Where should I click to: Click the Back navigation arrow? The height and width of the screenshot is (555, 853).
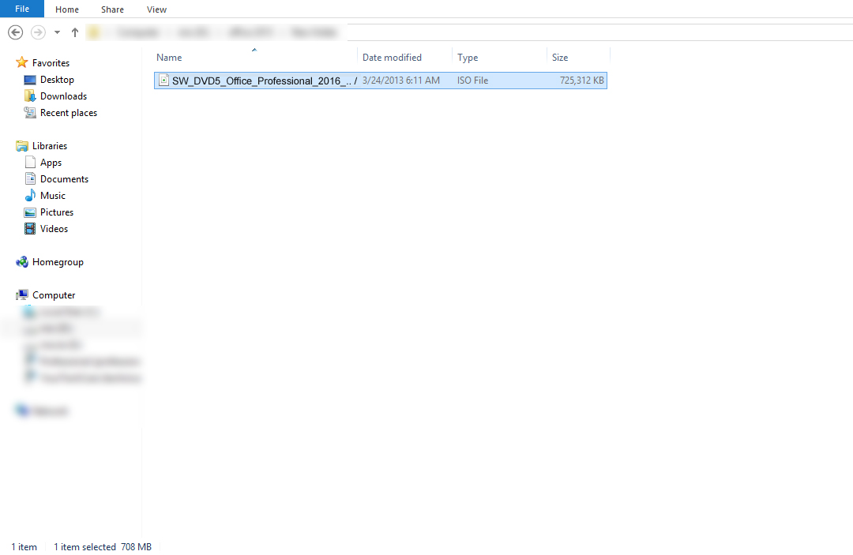pos(15,32)
